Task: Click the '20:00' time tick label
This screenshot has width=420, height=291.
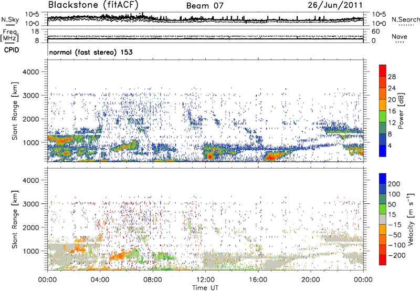Action: point(311,280)
